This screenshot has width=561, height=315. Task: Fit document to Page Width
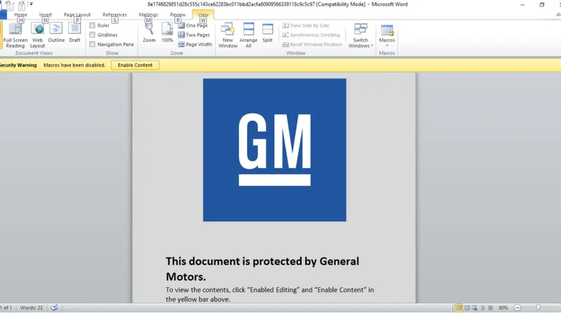coord(195,44)
